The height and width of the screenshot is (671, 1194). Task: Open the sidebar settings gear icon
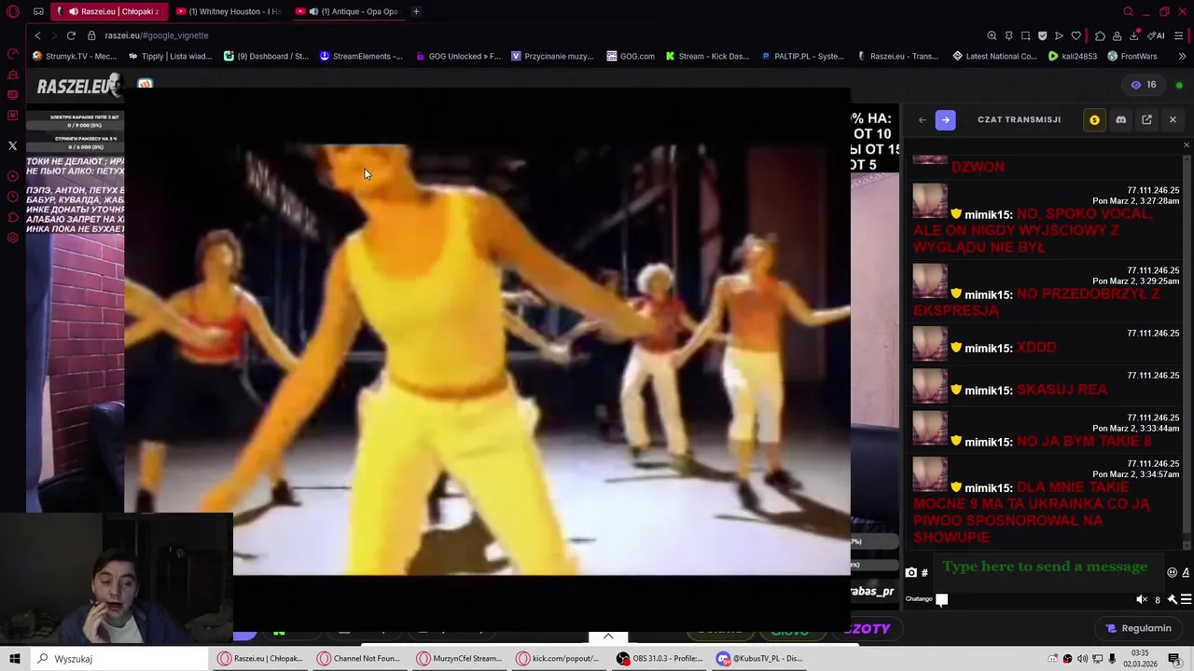click(x=12, y=238)
